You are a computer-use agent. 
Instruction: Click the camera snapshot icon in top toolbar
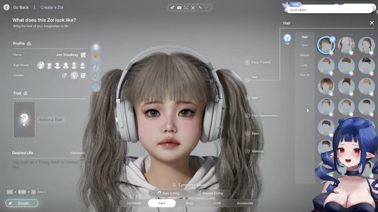[x=179, y=8]
